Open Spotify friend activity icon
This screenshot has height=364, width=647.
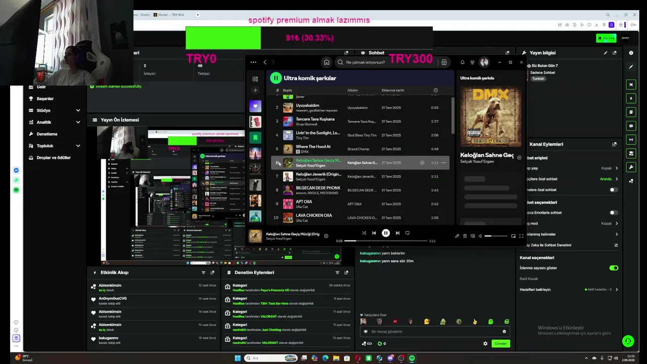[472, 62]
